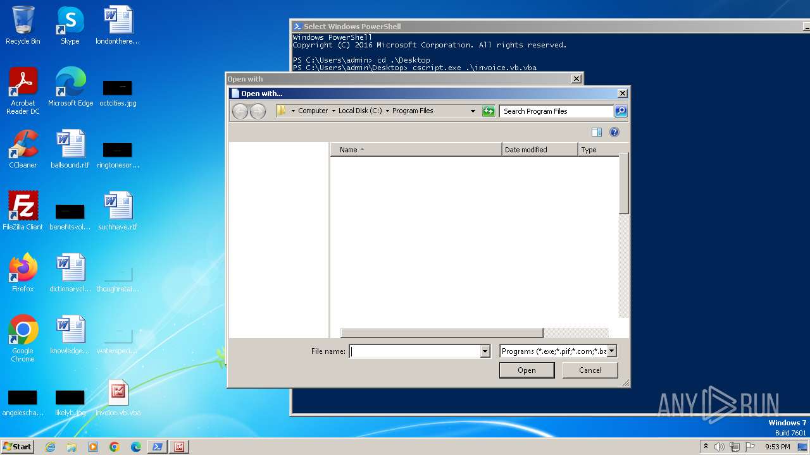Expand the Local Disk (C:) breadcrumb arrow

(387, 111)
